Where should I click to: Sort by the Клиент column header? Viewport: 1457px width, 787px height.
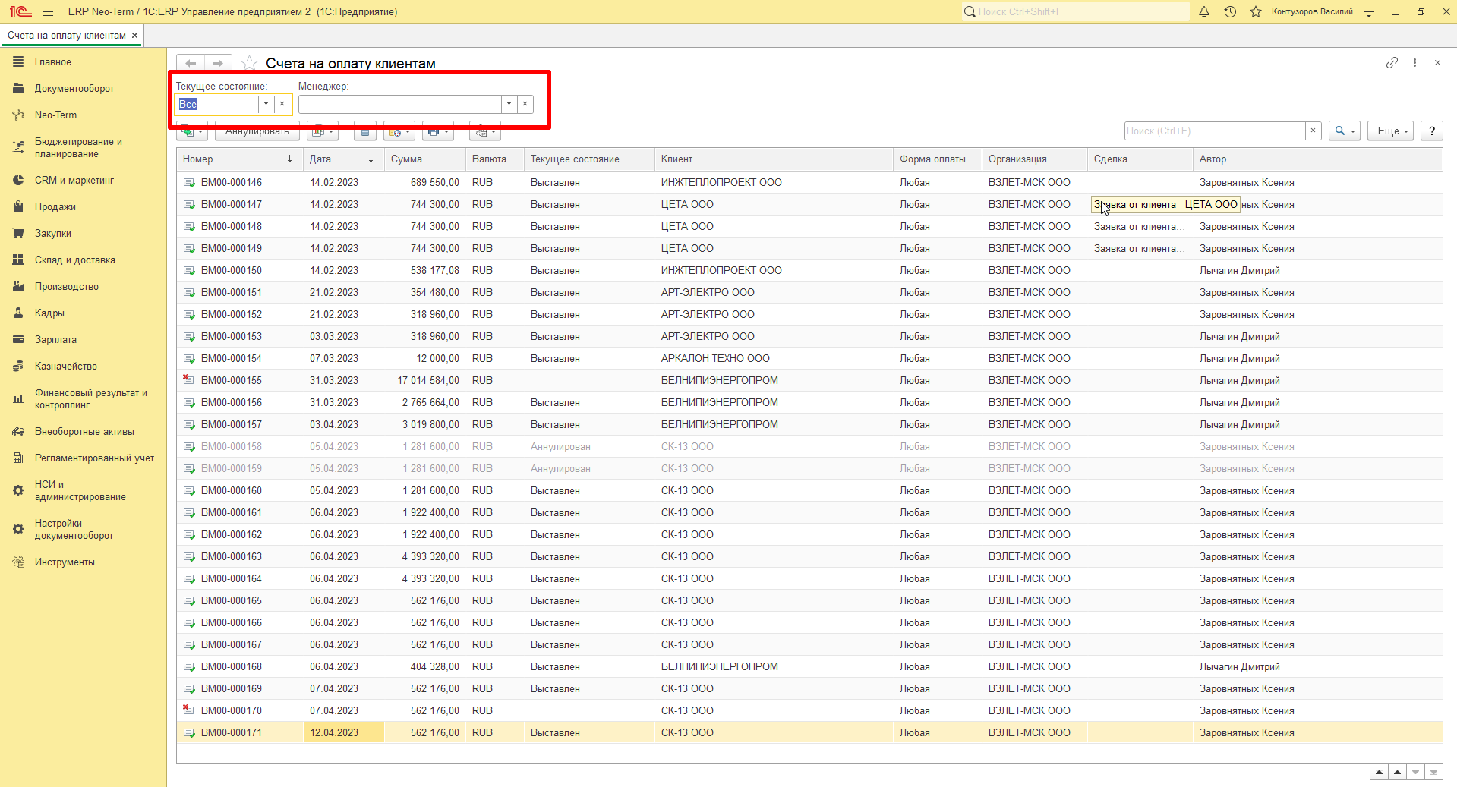coord(676,159)
